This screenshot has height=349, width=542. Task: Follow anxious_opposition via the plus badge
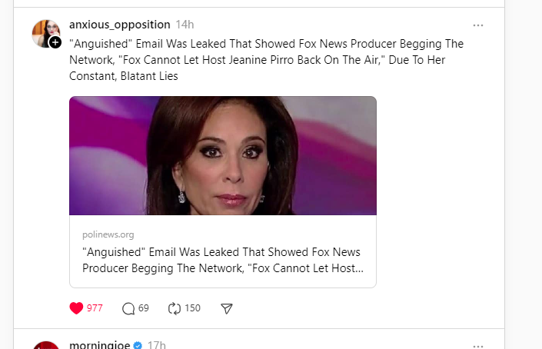[55, 43]
